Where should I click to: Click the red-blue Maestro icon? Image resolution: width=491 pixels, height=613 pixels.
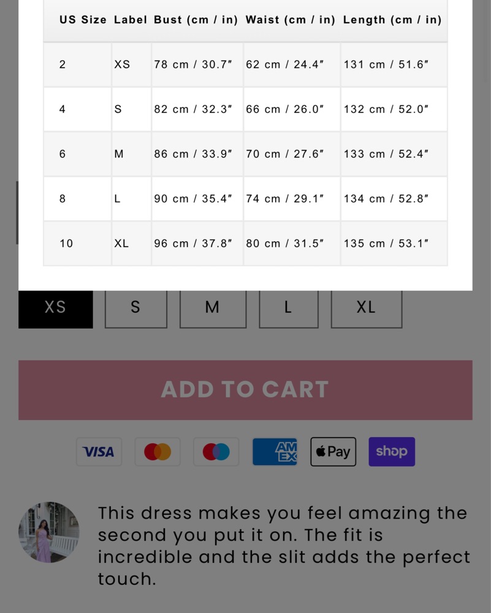tap(216, 452)
